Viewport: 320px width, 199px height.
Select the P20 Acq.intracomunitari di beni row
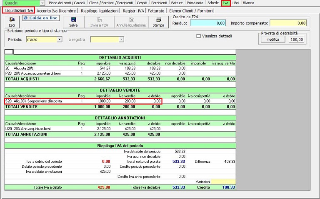pyautogui.click(x=120, y=73)
